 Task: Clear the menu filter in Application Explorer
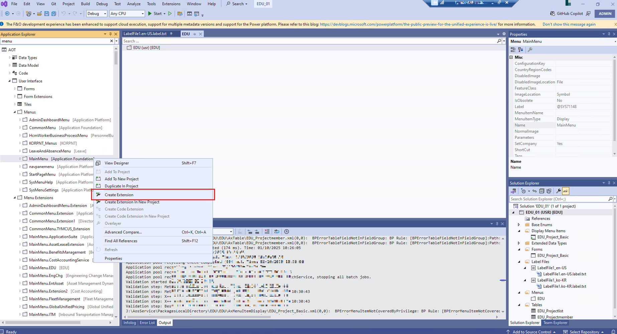pos(112,41)
